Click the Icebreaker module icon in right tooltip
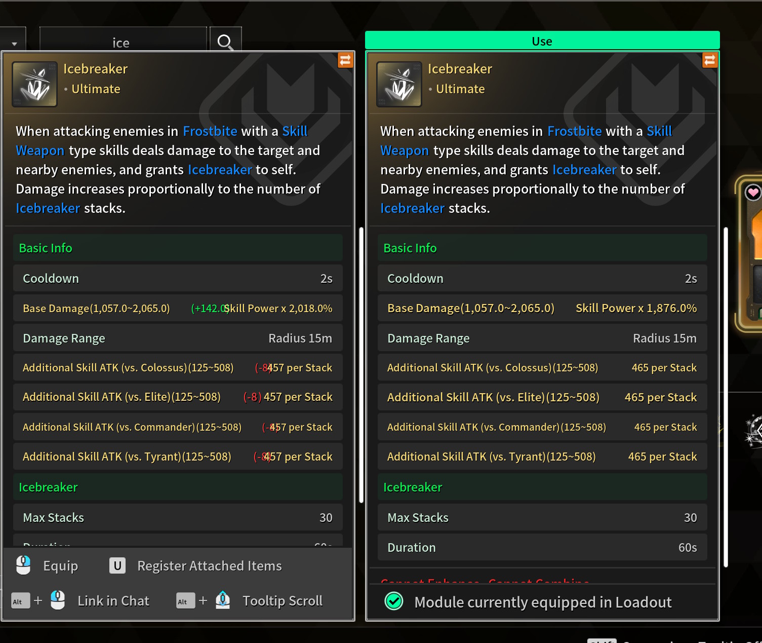Image resolution: width=762 pixels, height=643 pixels. [399, 84]
